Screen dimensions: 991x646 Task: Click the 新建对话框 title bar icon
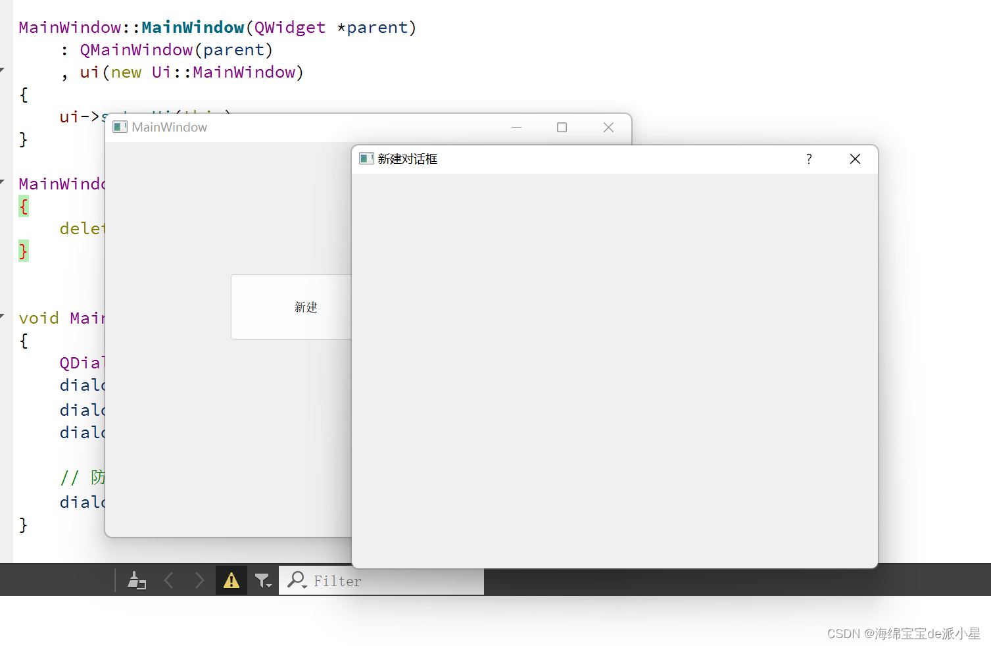click(x=366, y=159)
